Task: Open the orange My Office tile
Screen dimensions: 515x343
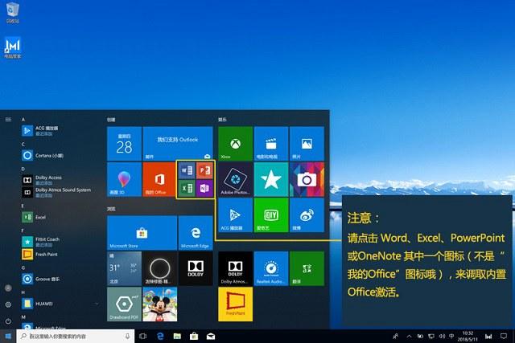Action: pos(159,179)
